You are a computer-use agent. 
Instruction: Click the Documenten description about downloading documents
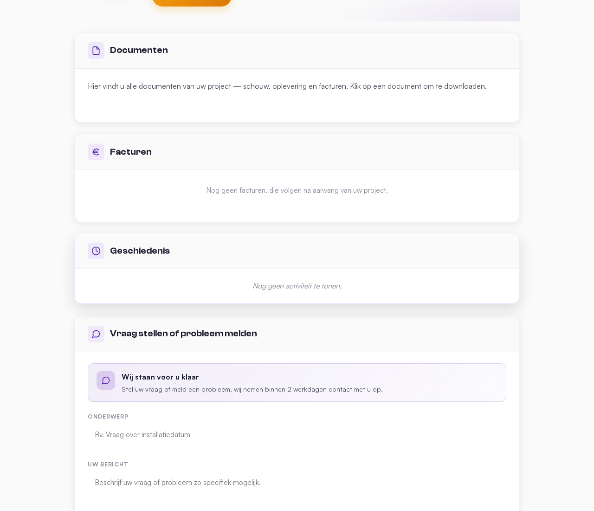click(287, 86)
